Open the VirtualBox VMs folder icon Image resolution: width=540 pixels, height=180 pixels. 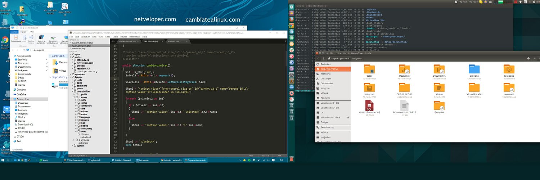(474, 87)
